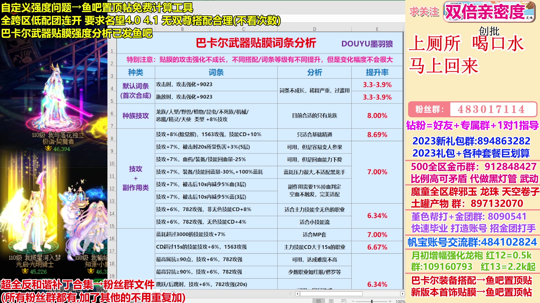This screenshot has width=540, height=303.
Task: Click the '8.00%' rate cell
Action: tap(377, 116)
